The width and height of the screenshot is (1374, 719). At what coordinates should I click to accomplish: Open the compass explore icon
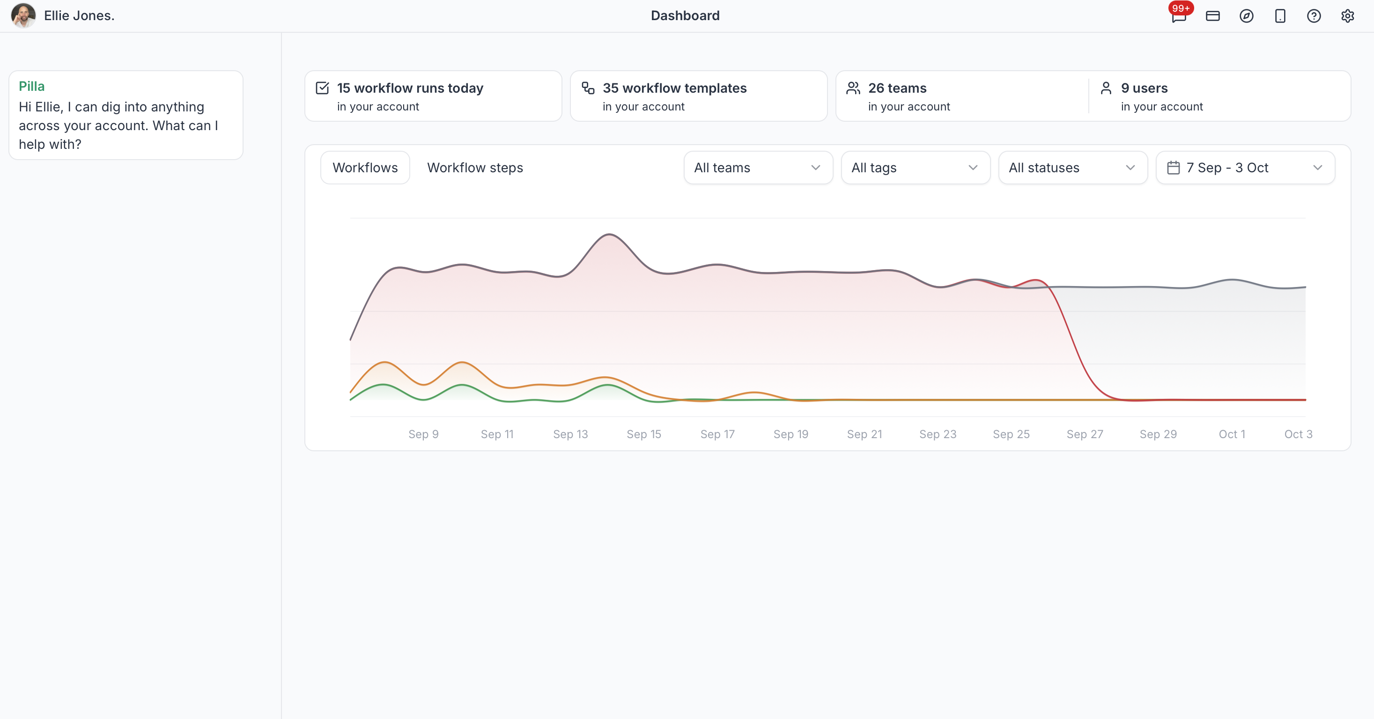[1246, 16]
